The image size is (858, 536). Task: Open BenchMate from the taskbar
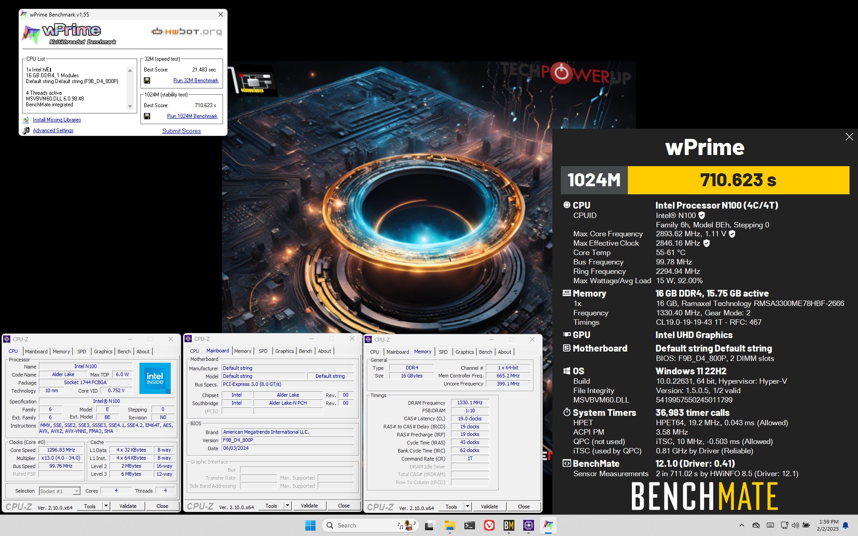[x=509, y=525]
